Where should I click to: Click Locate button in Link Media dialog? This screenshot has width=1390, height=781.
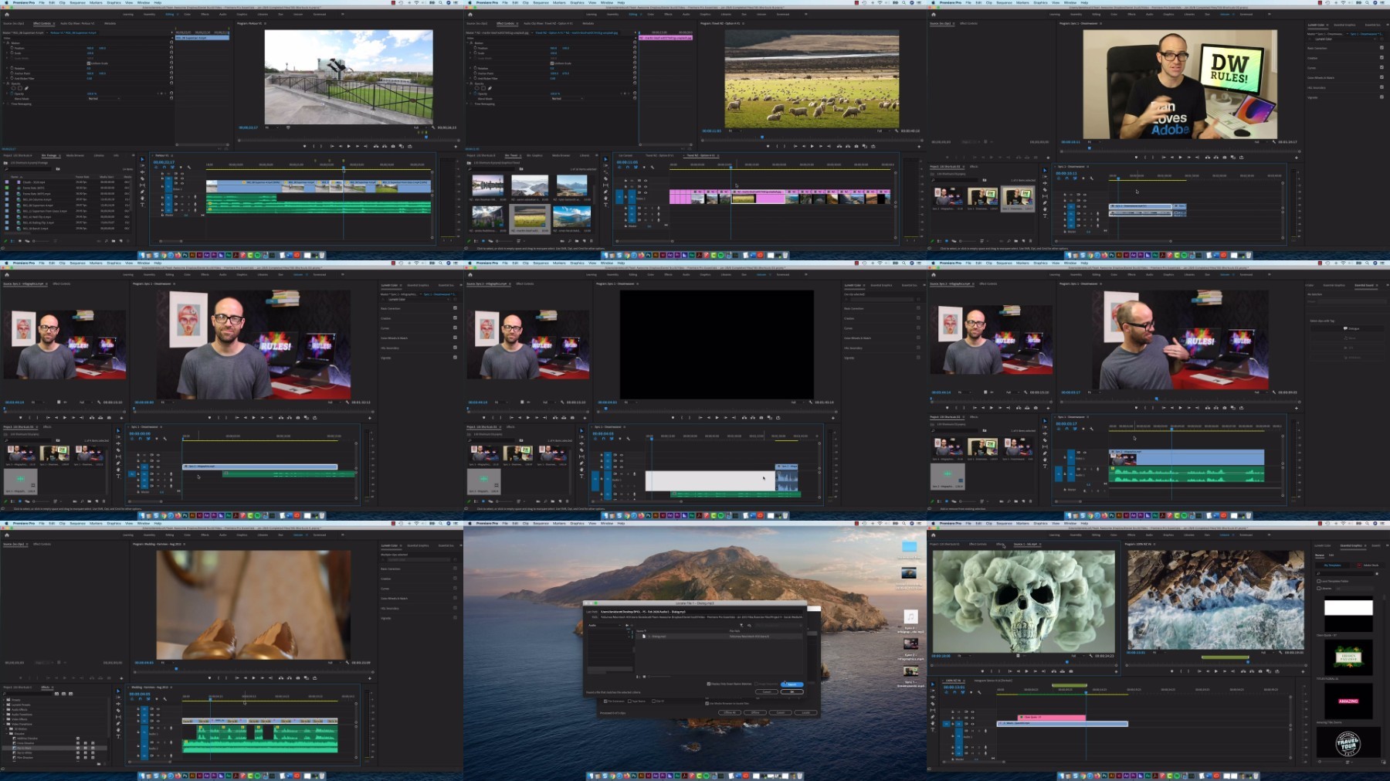pyautogui.click(x=805, y=712)
